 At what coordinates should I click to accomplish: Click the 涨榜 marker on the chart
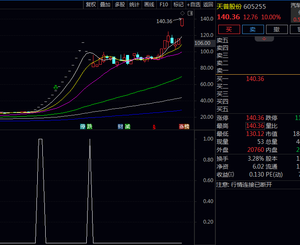tap(184, 126)
